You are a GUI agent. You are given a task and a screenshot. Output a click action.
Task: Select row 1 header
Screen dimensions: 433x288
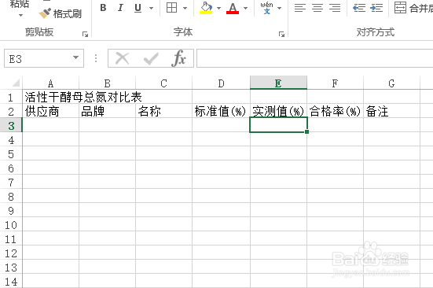pyautogui.click(x=11, y=97)
